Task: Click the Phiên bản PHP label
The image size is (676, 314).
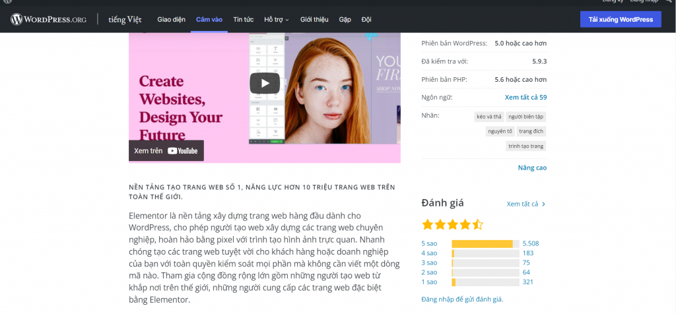Action: [444, 79]
